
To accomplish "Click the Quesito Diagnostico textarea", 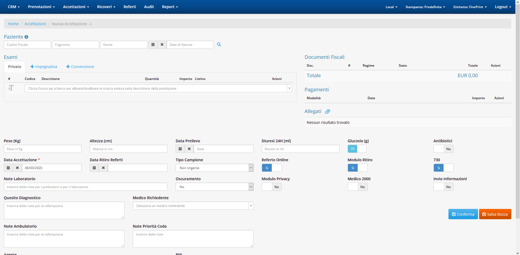I will tap(64, 210).
